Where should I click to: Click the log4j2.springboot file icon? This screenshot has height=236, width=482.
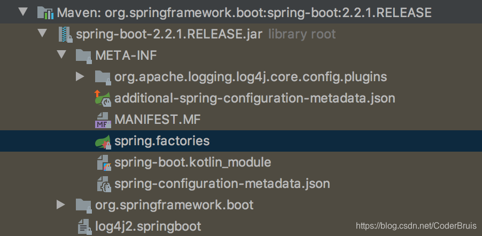(84, 226)
